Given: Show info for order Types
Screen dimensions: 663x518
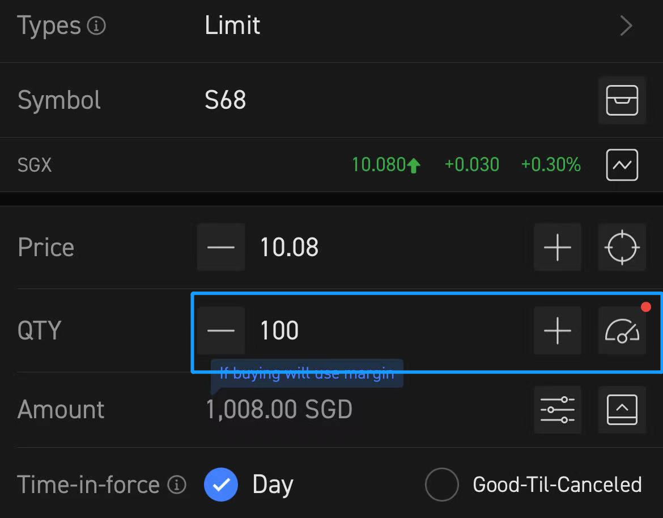Looking at the screenshot, I should coord(97,26).
